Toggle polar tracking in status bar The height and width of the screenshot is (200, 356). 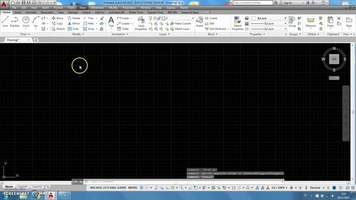(x=172, y=188)
